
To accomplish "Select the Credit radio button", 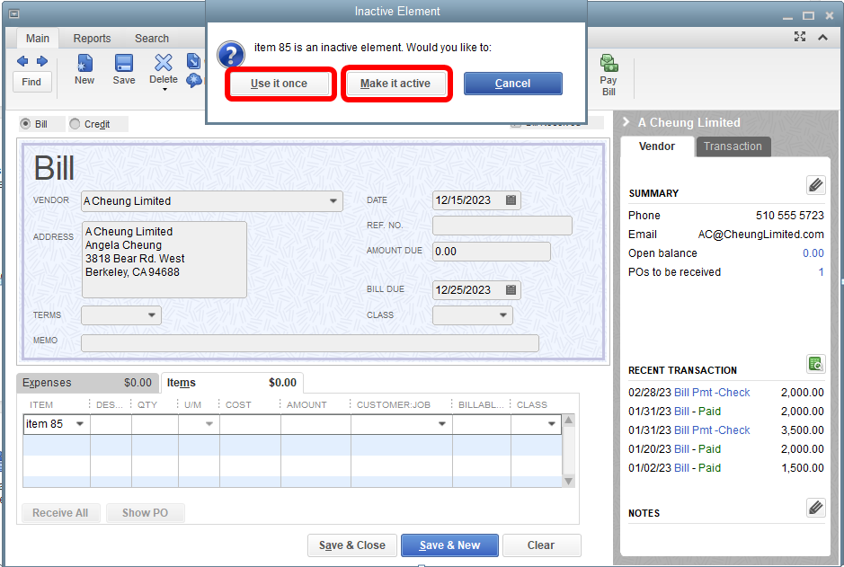I will pyautogui.click(x=75, y=124).
